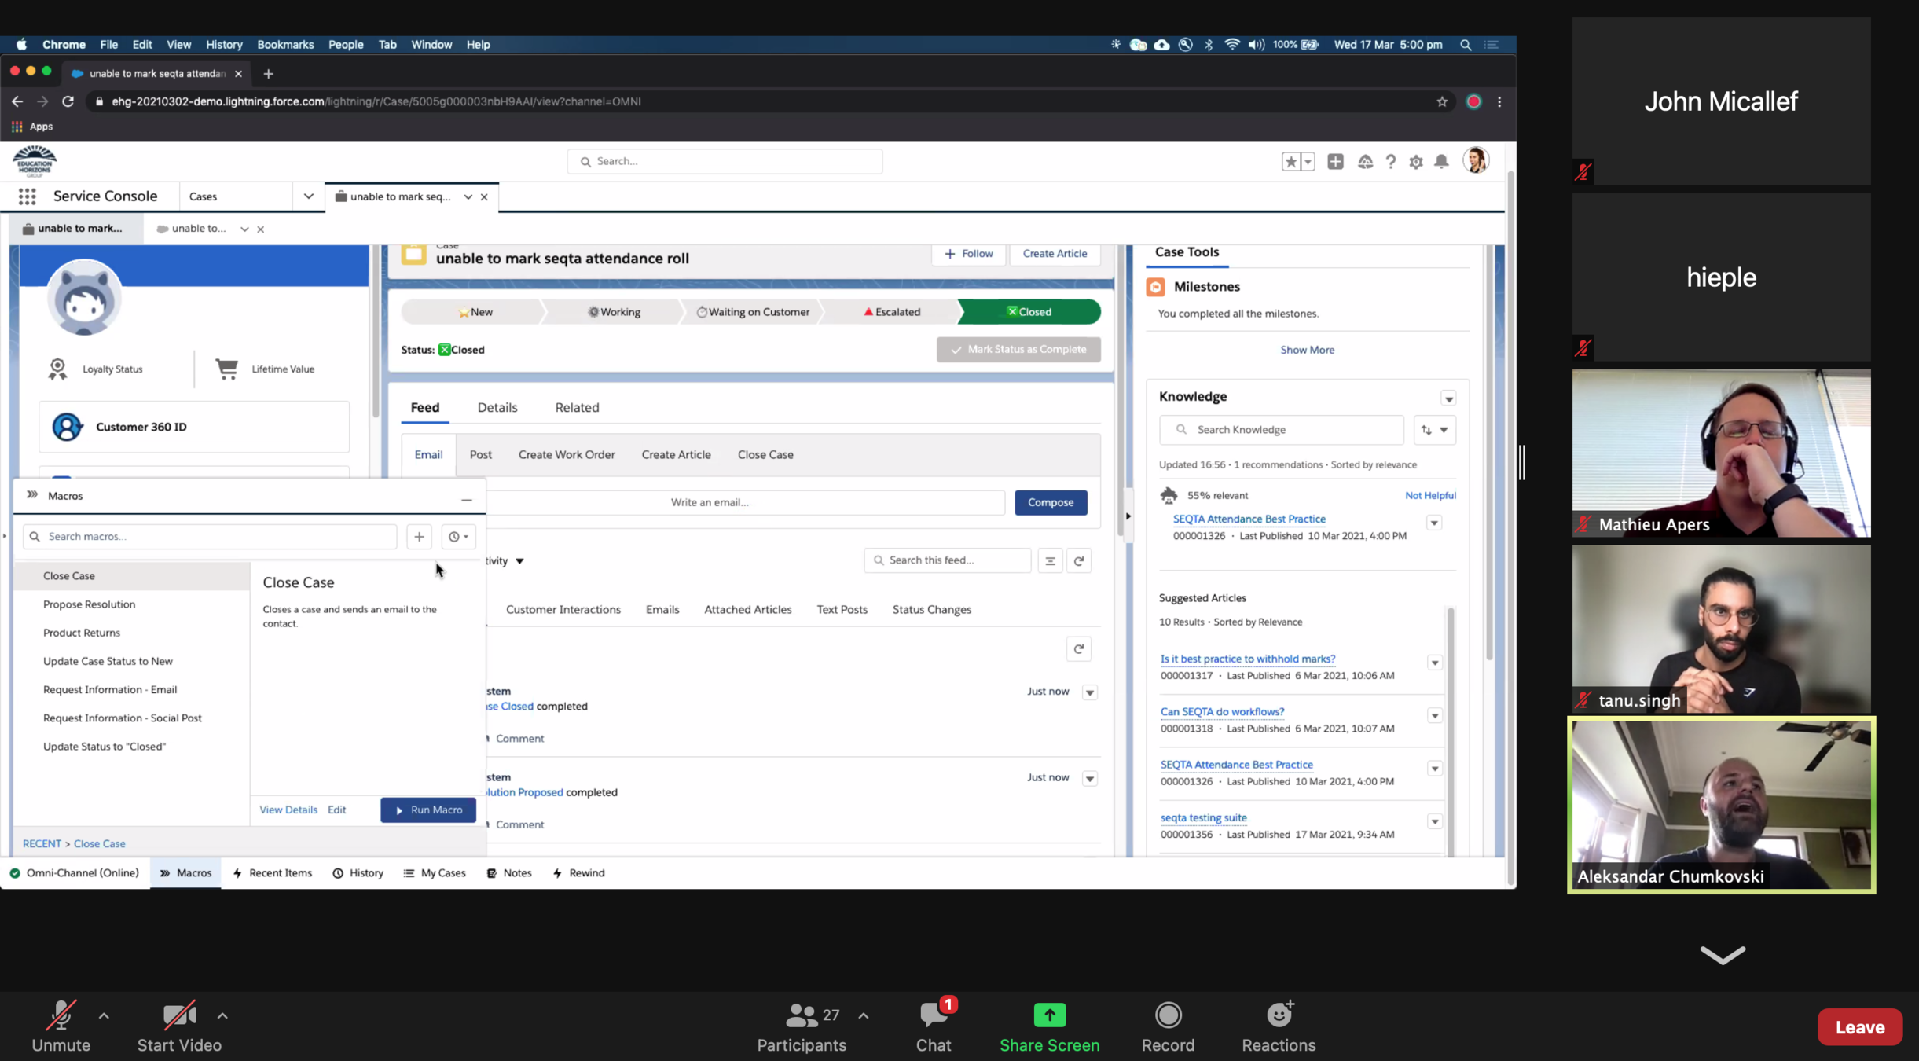Expand the Knowledge panel dropdown arrow
Screen dimensions: 1919x1061
pos(1448,398)
